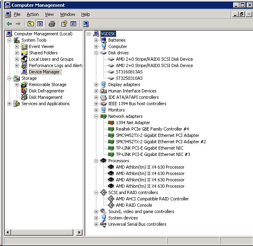Open the Action menu

coord(33,14)
